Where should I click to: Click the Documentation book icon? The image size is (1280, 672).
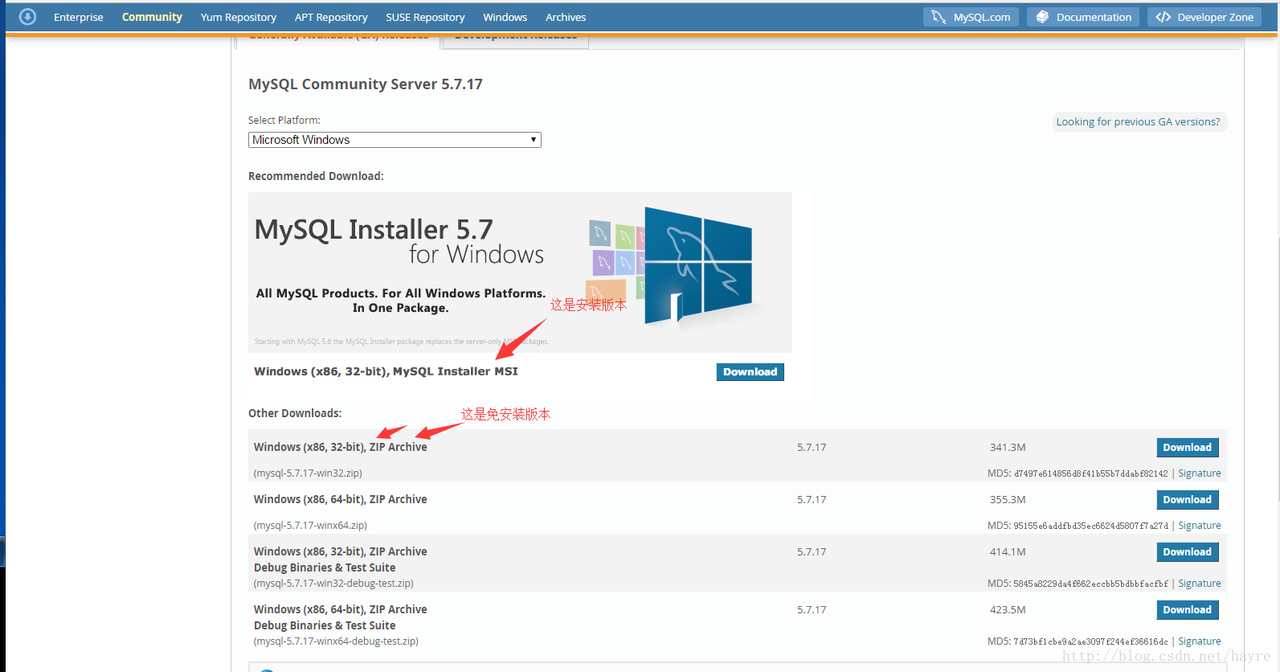point(1042,17)
